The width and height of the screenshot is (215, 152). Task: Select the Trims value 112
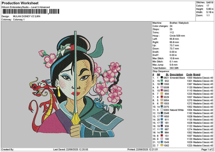coord(172,33)
